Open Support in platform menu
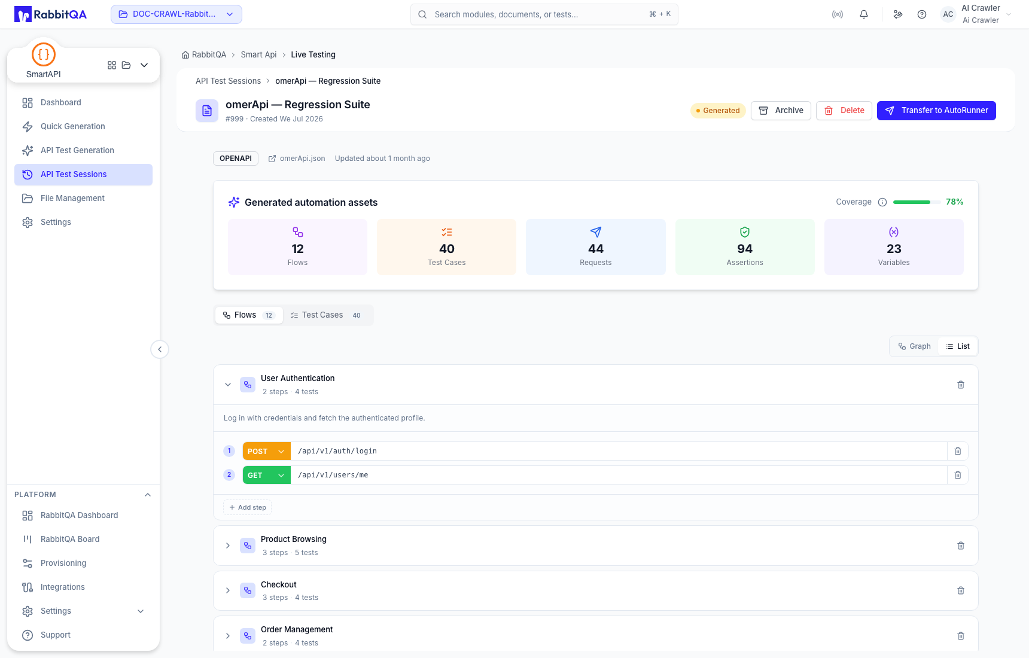This screenshot has height=658, width=1029. click(83, 635)
